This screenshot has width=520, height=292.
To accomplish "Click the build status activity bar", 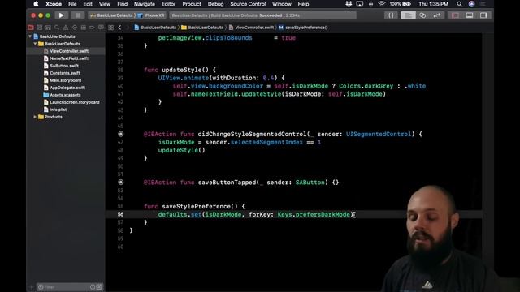I will coord(263,15).
